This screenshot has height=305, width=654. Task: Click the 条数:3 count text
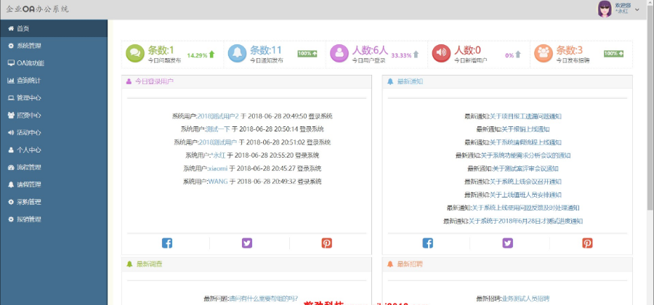(570, 50)
